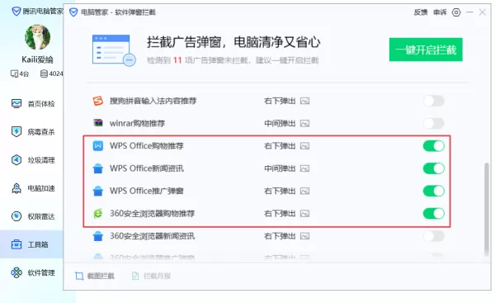Screen dimensions: 495x303
Task: Open 软件管理 in sidebar
Action: click(x=33, y=272)
